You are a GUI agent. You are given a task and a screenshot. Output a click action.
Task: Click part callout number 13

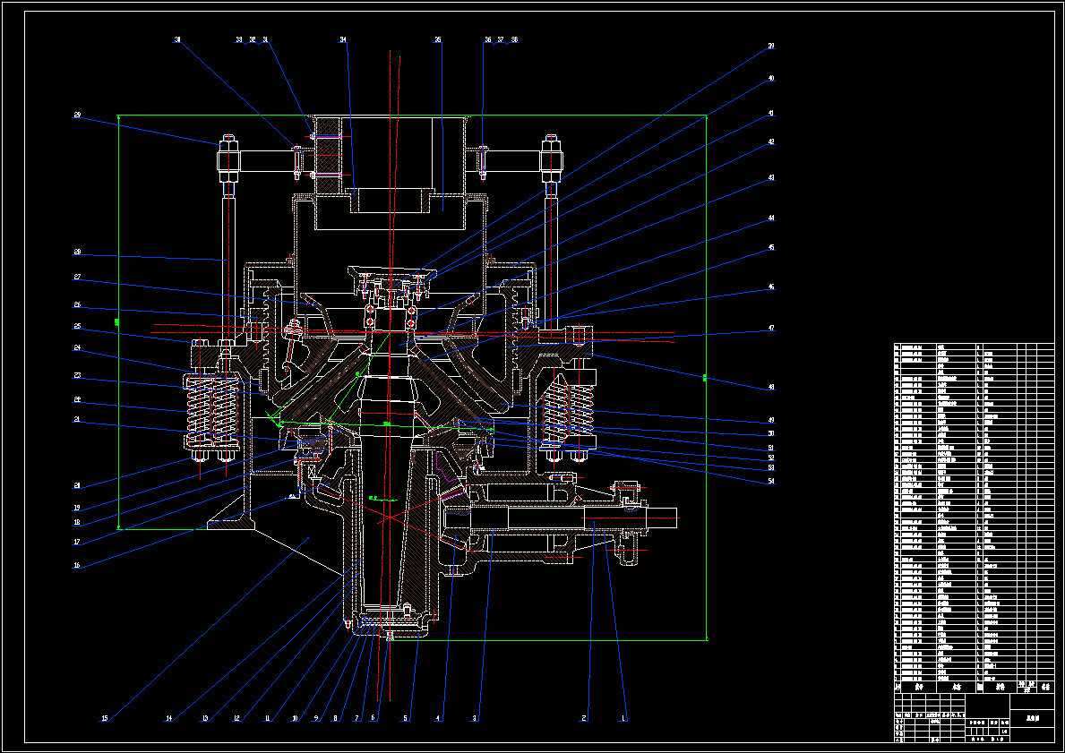click(x=205, y=718)
